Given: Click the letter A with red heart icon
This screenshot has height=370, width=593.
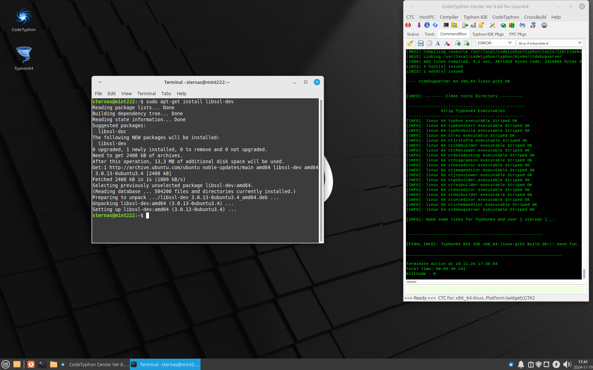Looking at the screenshot, I should pyautogui.click(x=447, y=43).
